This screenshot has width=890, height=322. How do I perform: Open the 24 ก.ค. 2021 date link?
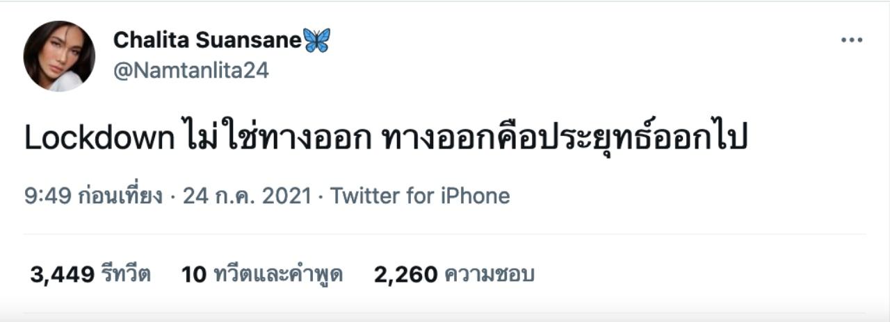(246, 196)
